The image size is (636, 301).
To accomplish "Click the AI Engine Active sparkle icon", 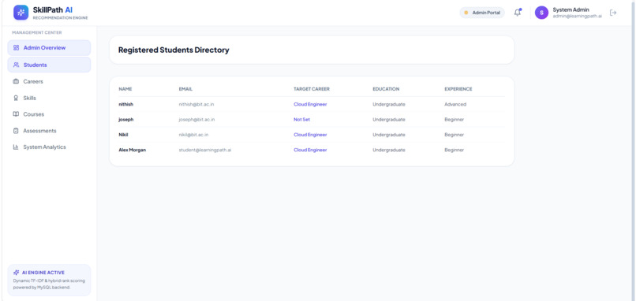I will (x=17, y=273).
